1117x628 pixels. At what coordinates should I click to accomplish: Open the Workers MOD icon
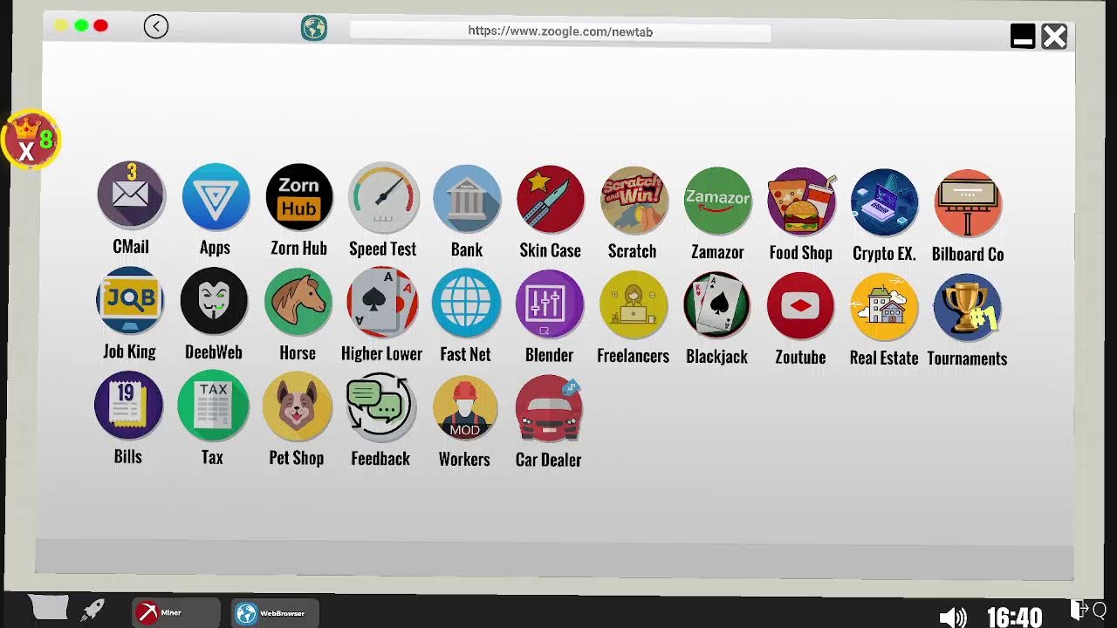464,408
